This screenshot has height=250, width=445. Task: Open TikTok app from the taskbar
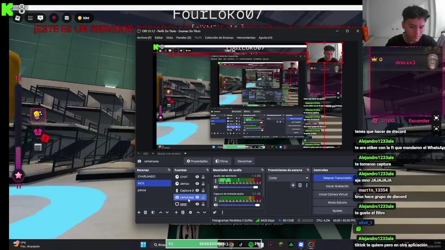[x=241, y=244]
